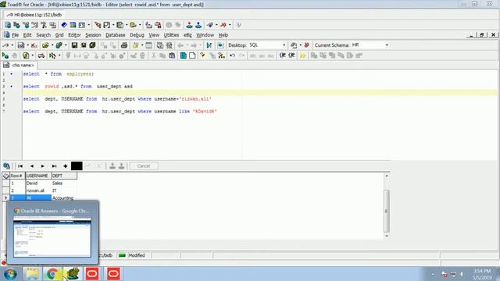The image size is (500, 281).
Task: Click the results grid vertical scrollbar
Action: [387, 206]
